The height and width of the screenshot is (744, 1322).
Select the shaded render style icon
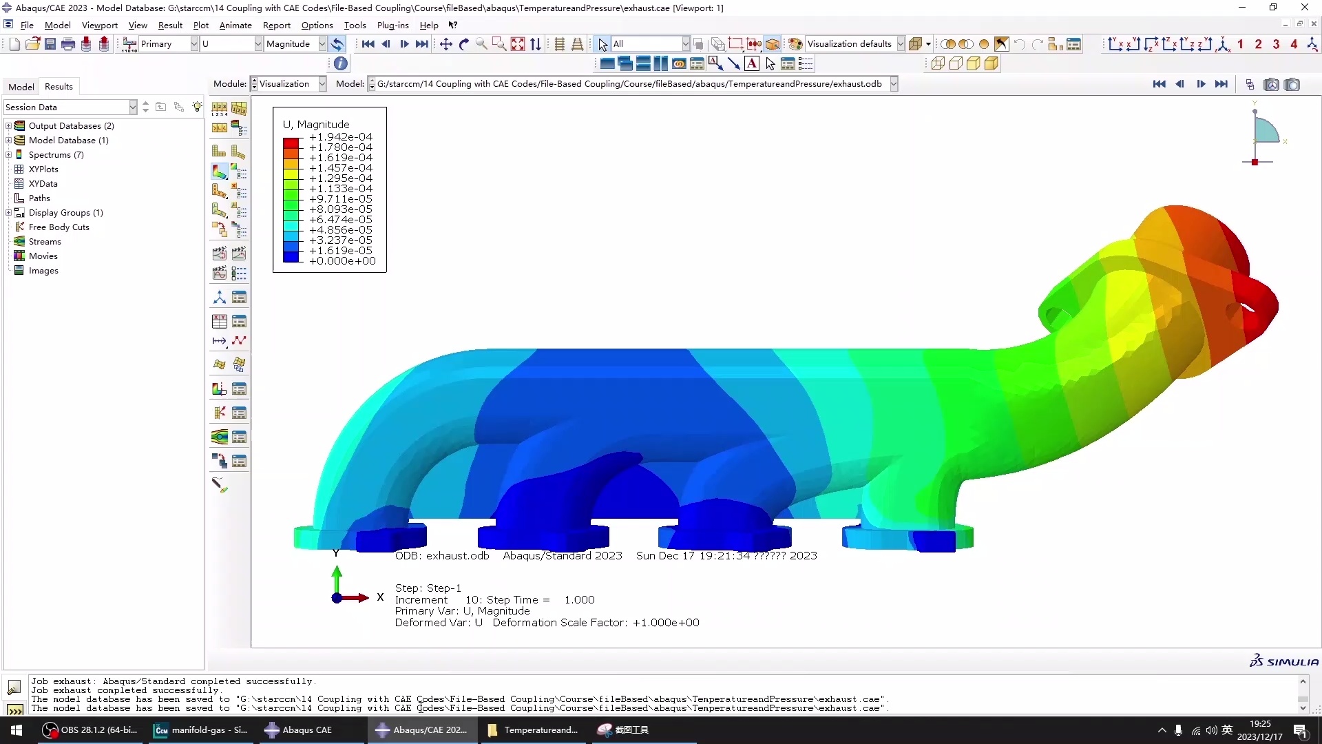992,63
